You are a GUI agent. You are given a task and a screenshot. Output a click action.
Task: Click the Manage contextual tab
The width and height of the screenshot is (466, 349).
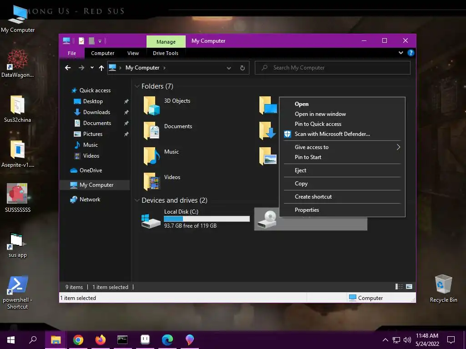tap(166, 42)
